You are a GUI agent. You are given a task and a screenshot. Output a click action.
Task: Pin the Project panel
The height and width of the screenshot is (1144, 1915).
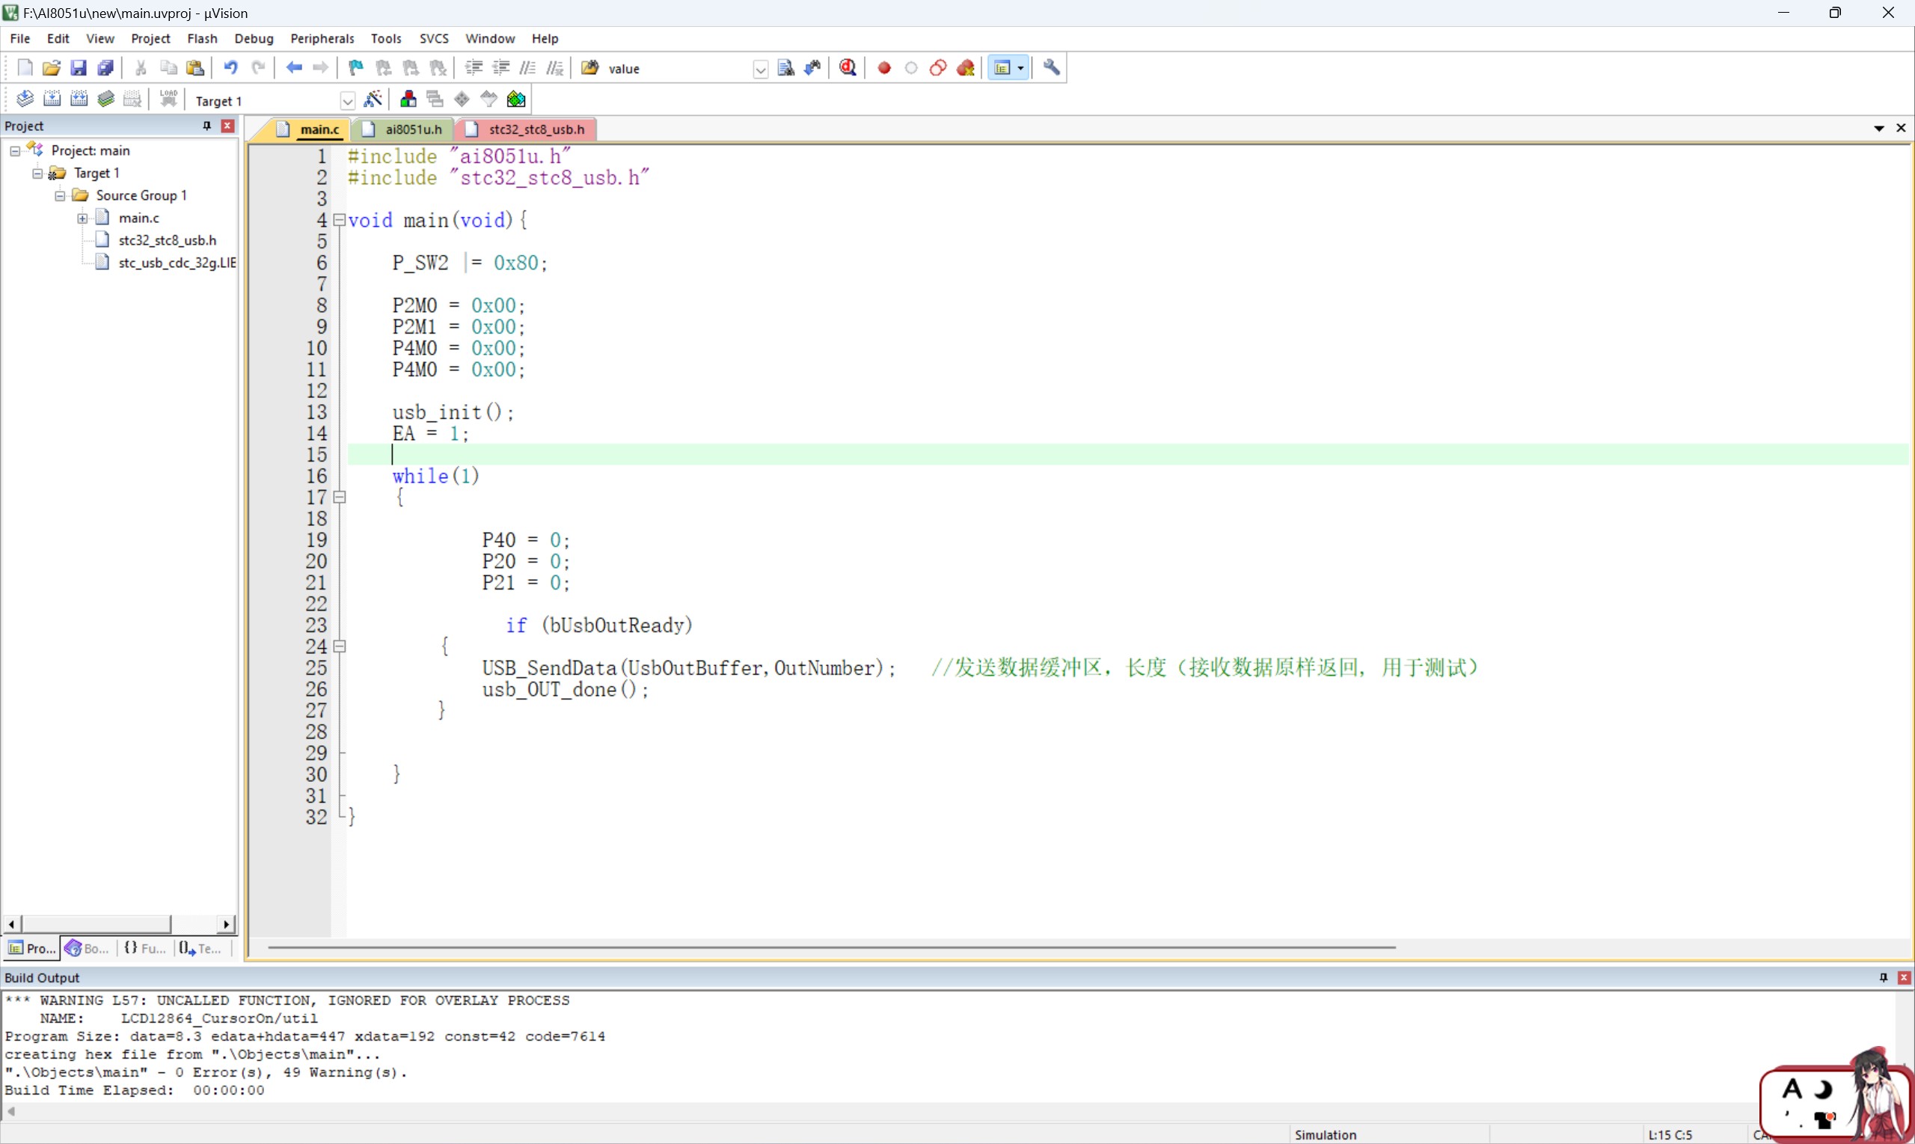pos(206,126)
